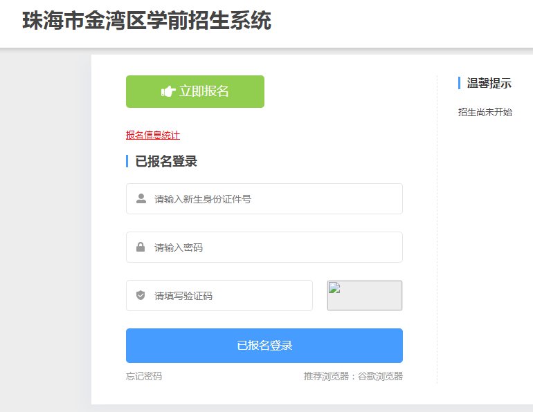The image size is (533, 412).
Task: Click the 温馨提示 heading
Action: [x=489, y=84]
